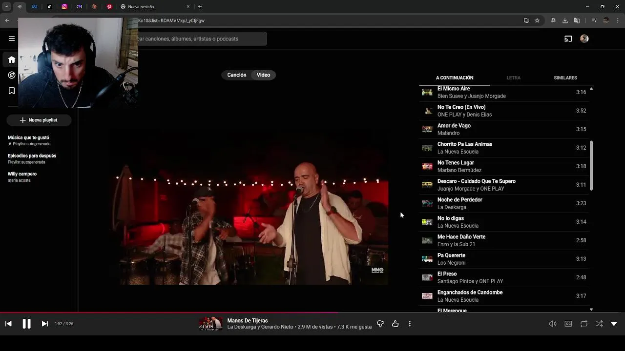Open Música que te gustó playlist

(x=29, y=140)
